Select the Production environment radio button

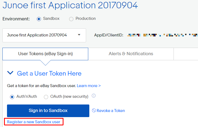tap(71, 19)
